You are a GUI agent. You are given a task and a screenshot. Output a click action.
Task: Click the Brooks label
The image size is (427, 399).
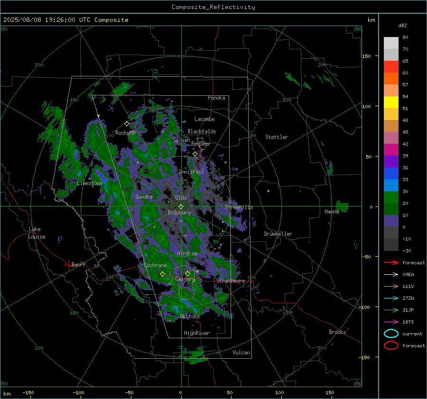tap(337, 332)
